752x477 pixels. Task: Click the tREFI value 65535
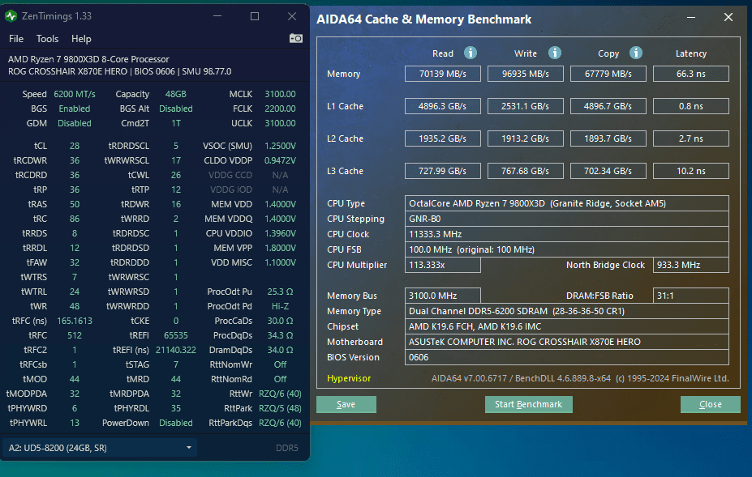[176, 335]
